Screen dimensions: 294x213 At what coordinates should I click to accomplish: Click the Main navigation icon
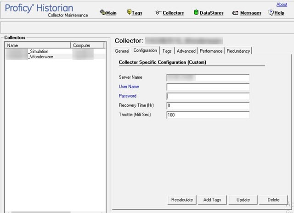click(x=102, y=12)
